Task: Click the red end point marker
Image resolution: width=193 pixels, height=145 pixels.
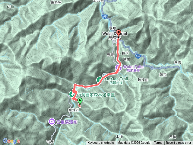Action: (119, 33)
